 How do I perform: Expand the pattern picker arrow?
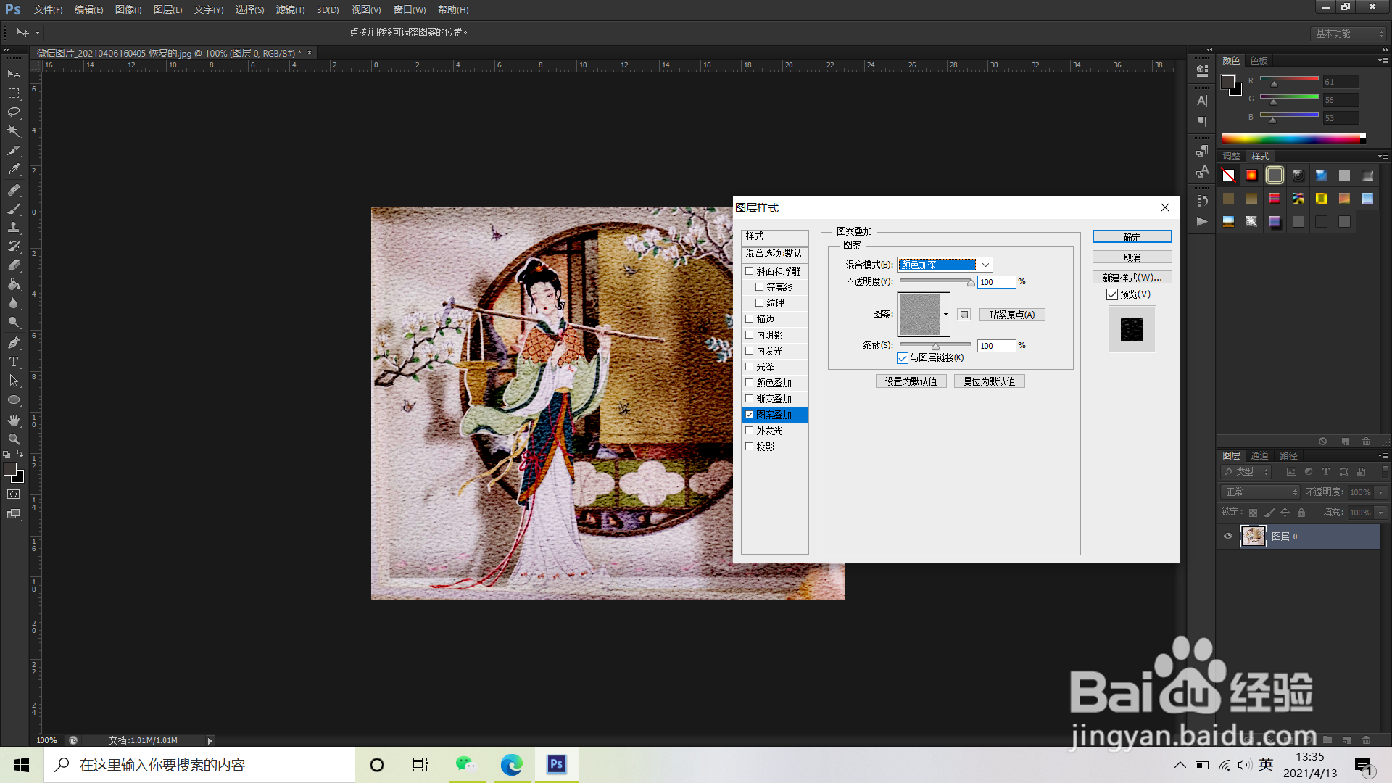946,315
